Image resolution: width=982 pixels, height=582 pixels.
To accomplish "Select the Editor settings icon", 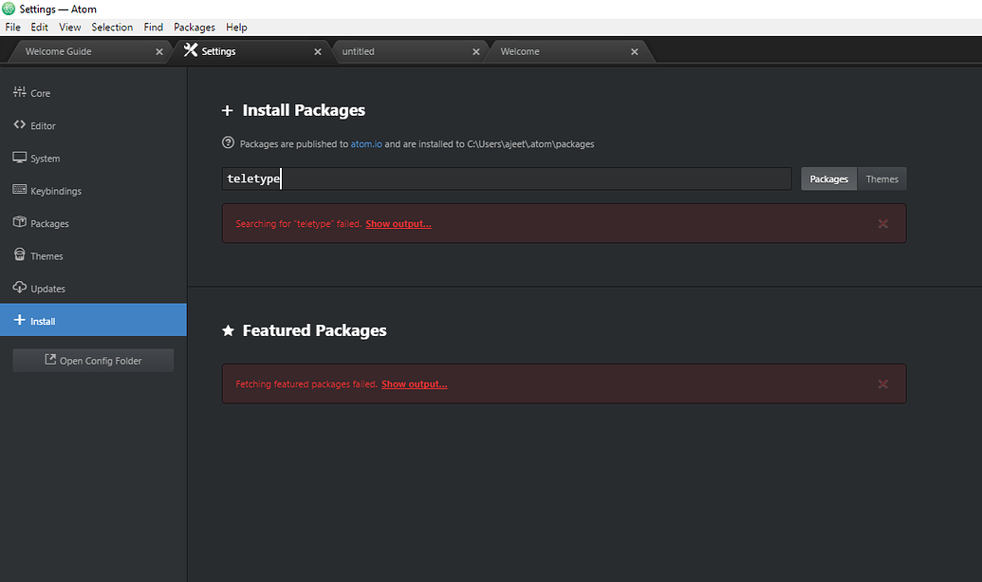I will coord(42,124).
